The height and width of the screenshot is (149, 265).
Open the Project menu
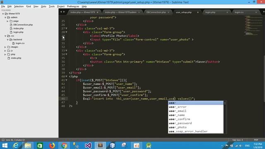61,7
